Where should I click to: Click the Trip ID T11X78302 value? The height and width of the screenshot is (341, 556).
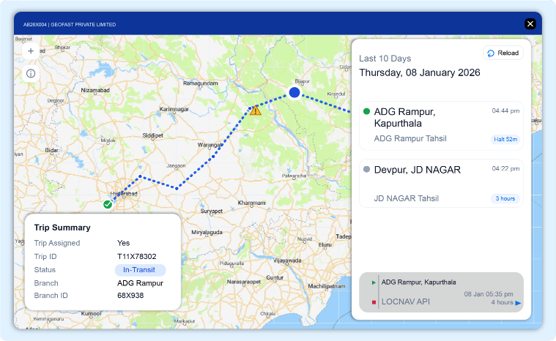coord(137,257)
